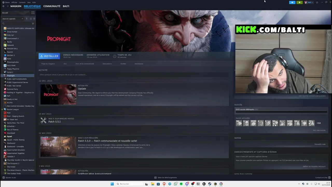Open the Steam announcements megaphone button

(292, 2)
